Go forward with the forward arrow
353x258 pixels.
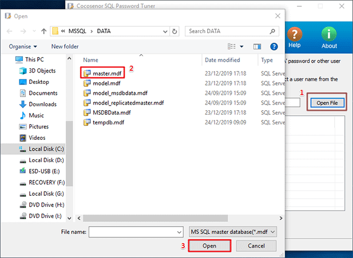(23, 31)
